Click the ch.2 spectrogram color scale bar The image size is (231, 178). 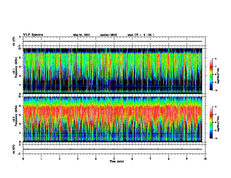click(211, 122)
